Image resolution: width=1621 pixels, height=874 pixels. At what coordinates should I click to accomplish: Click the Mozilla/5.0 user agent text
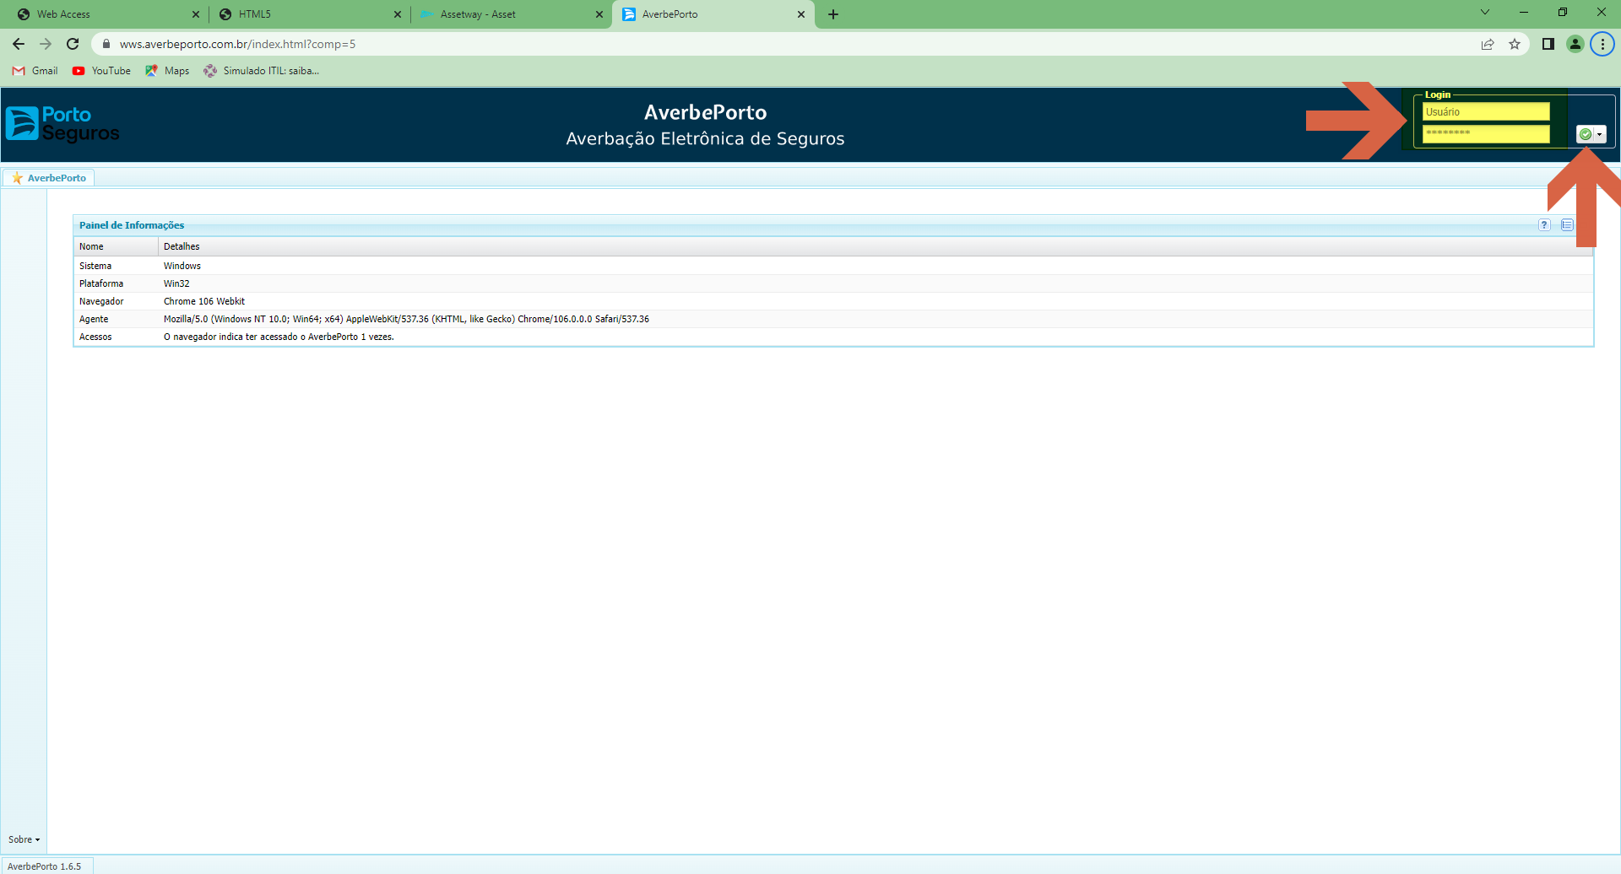tap(406, 319)
